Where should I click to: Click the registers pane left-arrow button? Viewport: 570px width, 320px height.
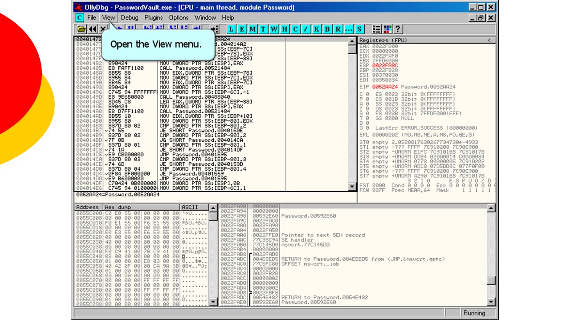tap(490, 40)
